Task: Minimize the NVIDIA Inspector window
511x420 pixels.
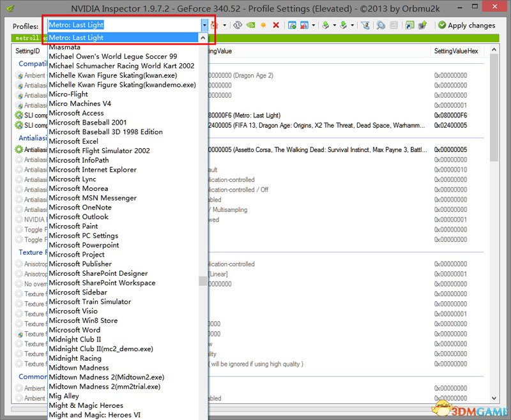Action: (x=459, y=7)
